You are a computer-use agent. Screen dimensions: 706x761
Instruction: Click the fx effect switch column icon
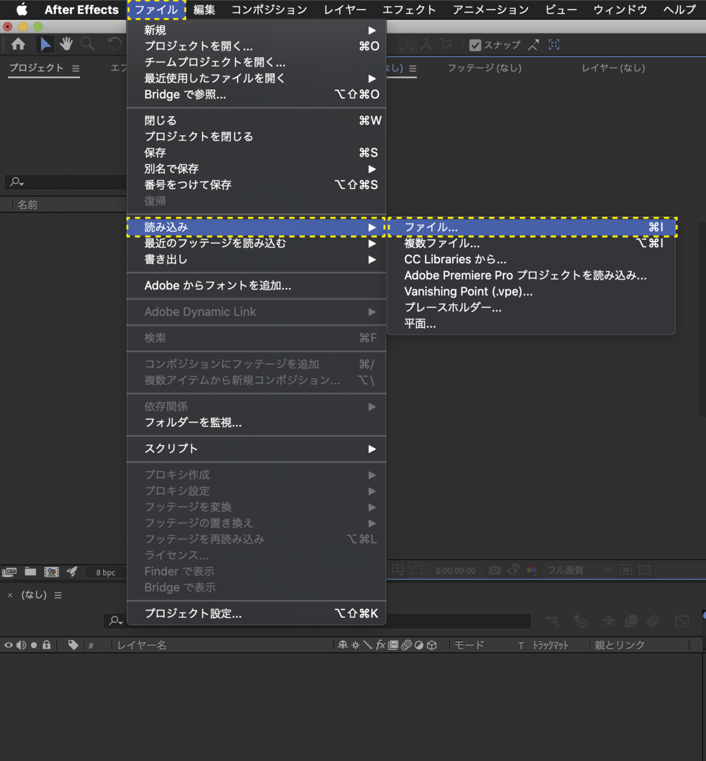pos(380,645)
